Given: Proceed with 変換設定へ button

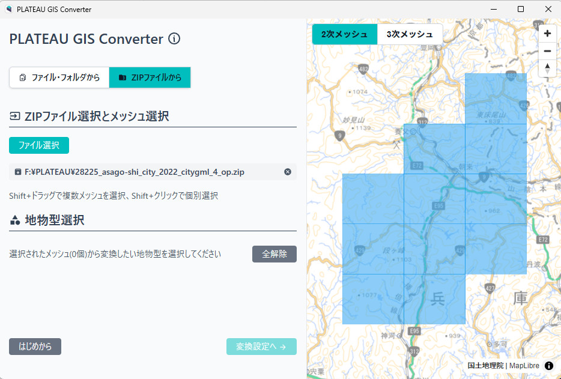Looking at the screenshot, I should tap(261, 347).
